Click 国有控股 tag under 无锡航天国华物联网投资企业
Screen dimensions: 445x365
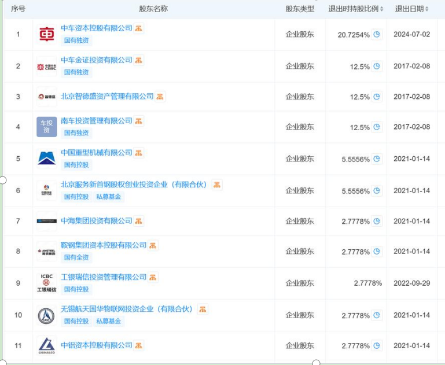[x=76, y=321]
